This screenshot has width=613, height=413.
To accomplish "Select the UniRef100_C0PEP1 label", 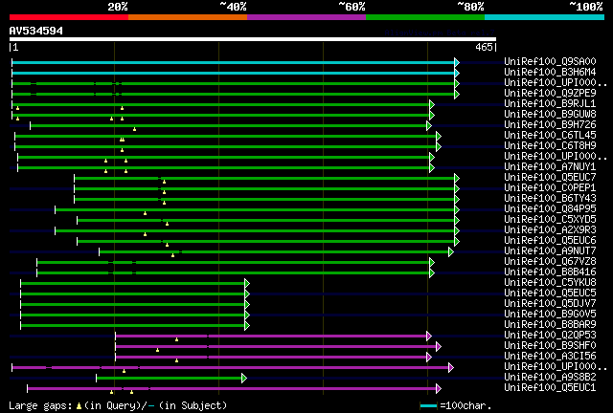I will (550, 187).
